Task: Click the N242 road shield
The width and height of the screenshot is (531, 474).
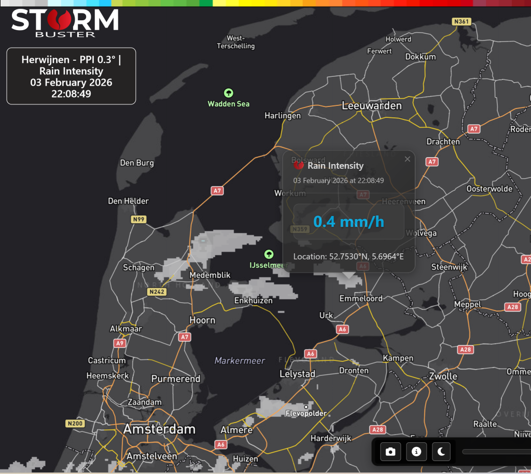Action: [x=157, y=292]
